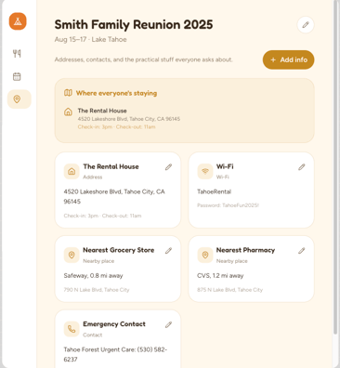This screenshot has height=368, width=340.
Task: Click The Rental House name in banner
Action: [x=102, y=111]
